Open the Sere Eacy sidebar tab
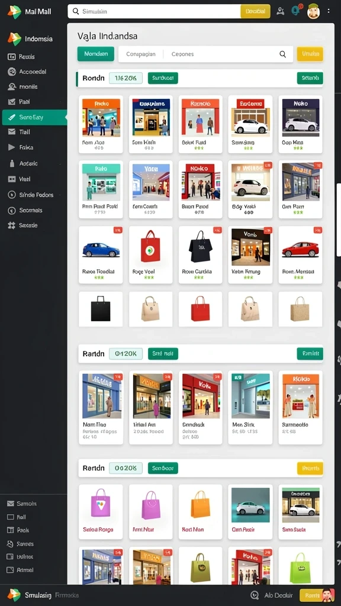341x606 pixels. (x=34, y=117)
